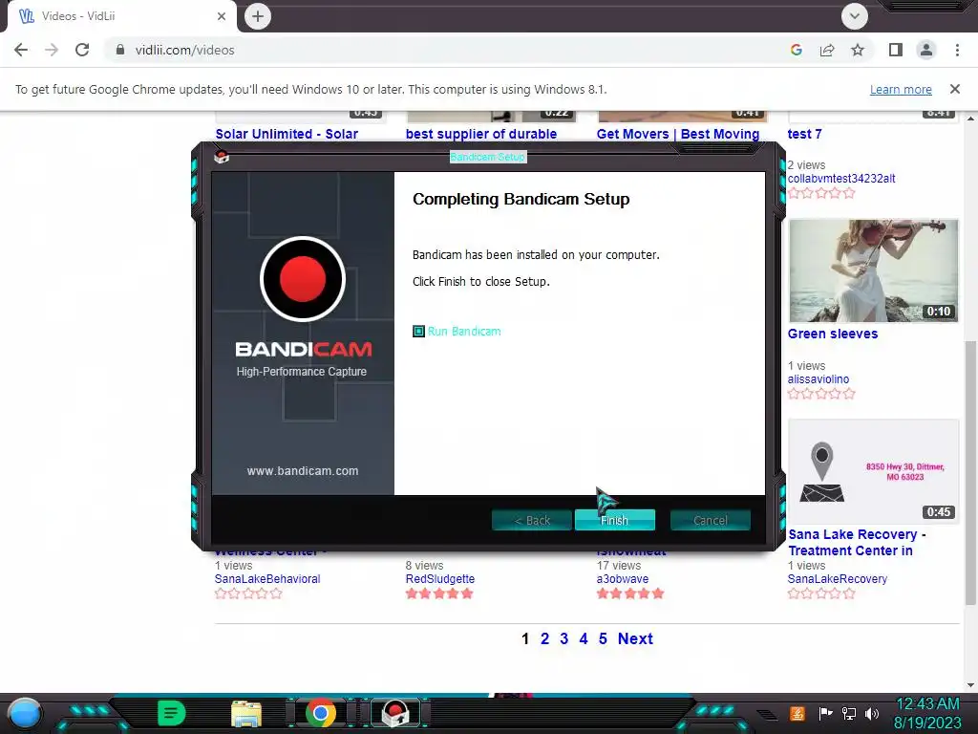
Task: Click the scrollbar down arrow
Action: pyautogui.click(x=970, y=684)
